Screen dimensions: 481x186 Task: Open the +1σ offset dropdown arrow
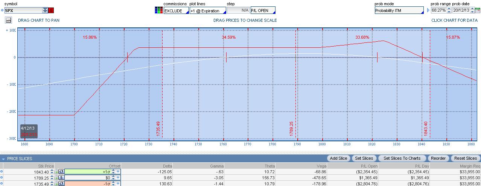point(118,172)
